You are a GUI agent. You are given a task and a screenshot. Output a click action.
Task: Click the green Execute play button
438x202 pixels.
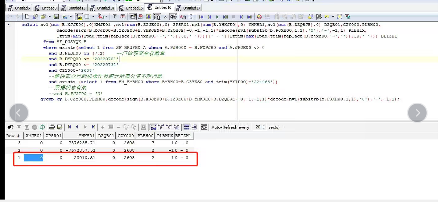click(217, 17)
